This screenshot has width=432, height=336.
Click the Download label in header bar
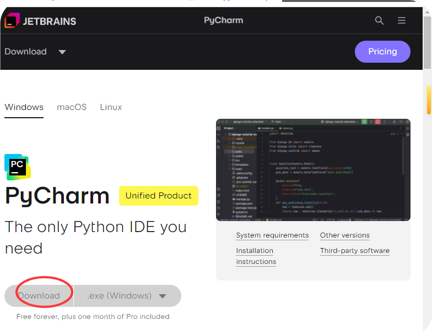[25, 52]
